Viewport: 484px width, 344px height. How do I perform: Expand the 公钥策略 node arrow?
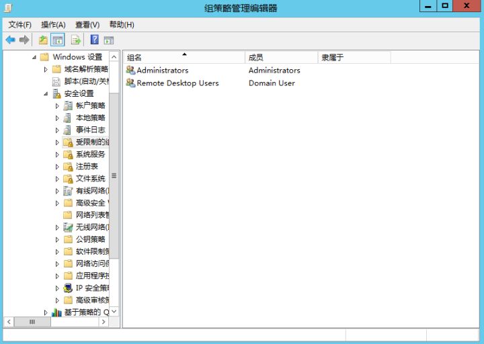tap(57, 239)
